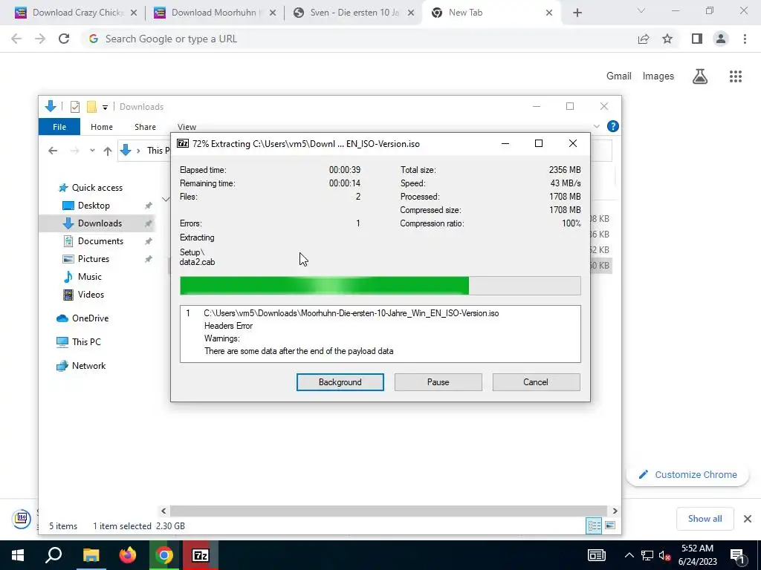
Task: Open the Home ribbon tab
Action: 101,126
